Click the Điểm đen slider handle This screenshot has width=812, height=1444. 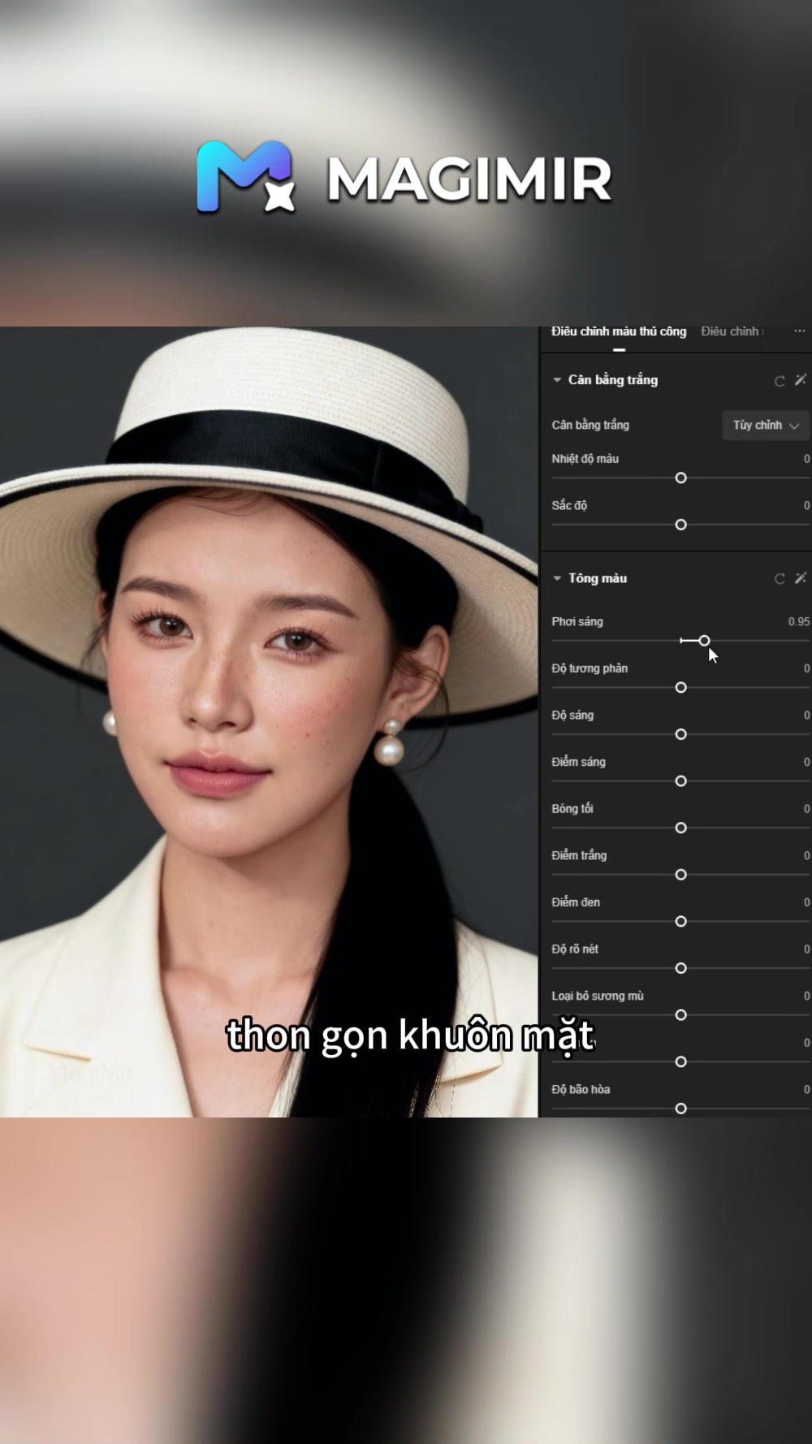[x=681, y=922]
